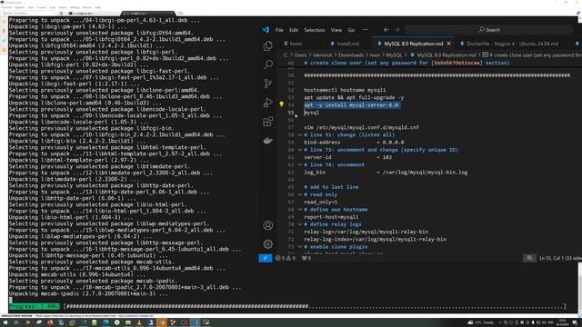This screenshot has width=582, height=327.
Task: Click the taskbar clock
Action: pyautogui.click(x=562, y=322)
